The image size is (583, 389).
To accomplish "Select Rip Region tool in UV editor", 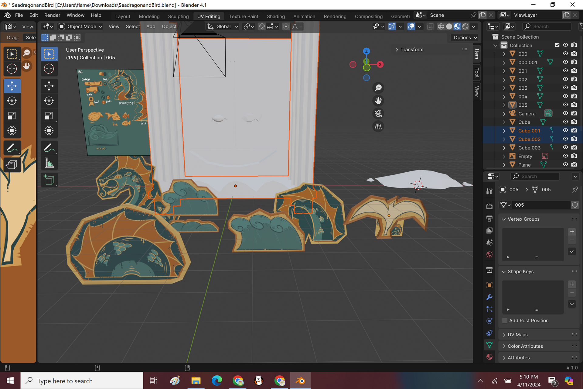I will tap(12, 164).
